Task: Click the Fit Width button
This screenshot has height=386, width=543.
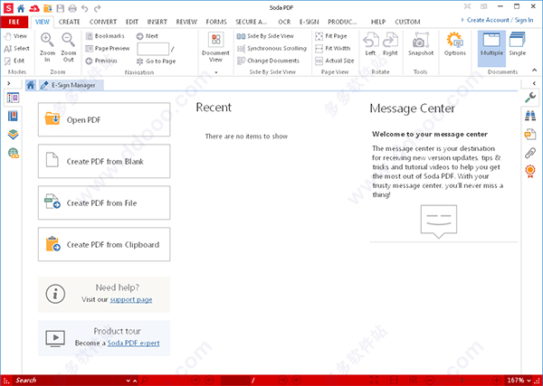Action: (x=333, y=49)
